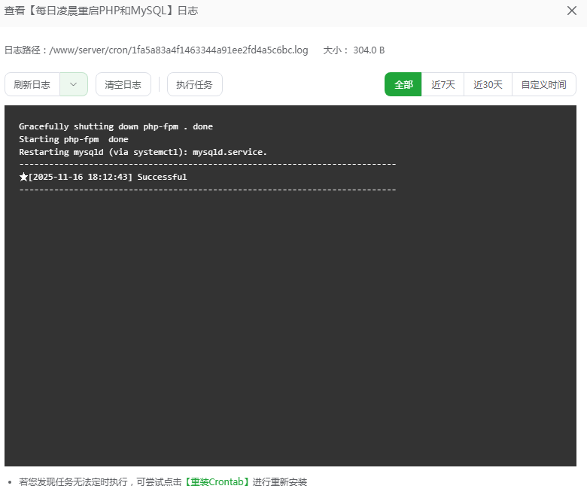
Task: Switch to the 近30天 filter
Action: [x=488, y=85]
